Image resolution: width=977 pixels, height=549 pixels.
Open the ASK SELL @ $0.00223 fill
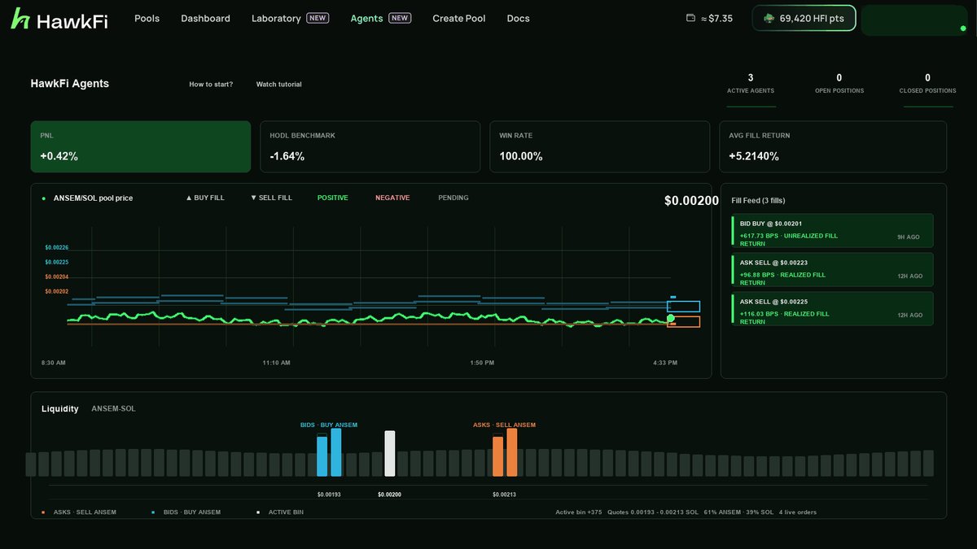pyautogui.click(x=832, y=270)
